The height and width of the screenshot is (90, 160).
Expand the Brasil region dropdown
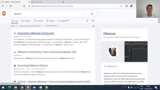coord(14,26)
